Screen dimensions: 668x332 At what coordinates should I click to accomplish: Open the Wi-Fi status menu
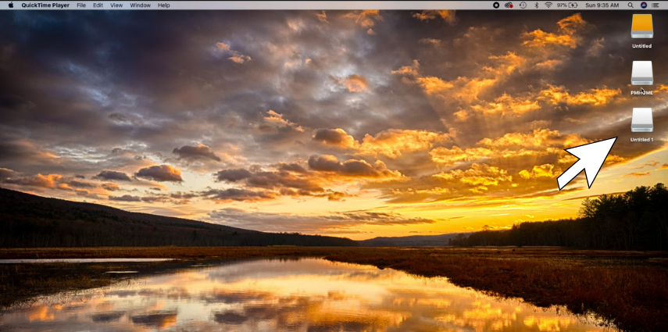pyautogui.click(x=548, y=5)
